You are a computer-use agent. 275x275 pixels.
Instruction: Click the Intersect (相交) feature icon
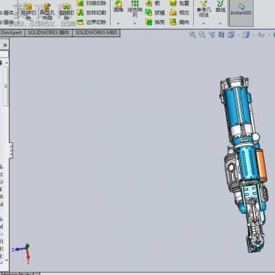[173, 12]
